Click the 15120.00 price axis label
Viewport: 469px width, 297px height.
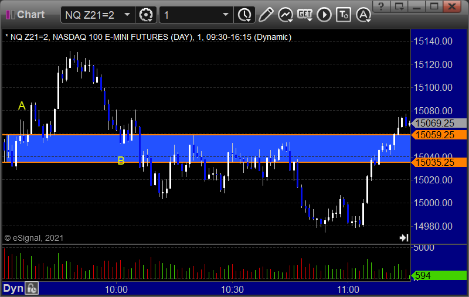pyautogui.click(x=433, y=64)
